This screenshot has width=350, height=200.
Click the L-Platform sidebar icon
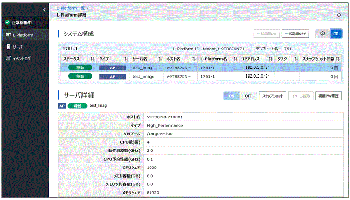click(7, 35)
